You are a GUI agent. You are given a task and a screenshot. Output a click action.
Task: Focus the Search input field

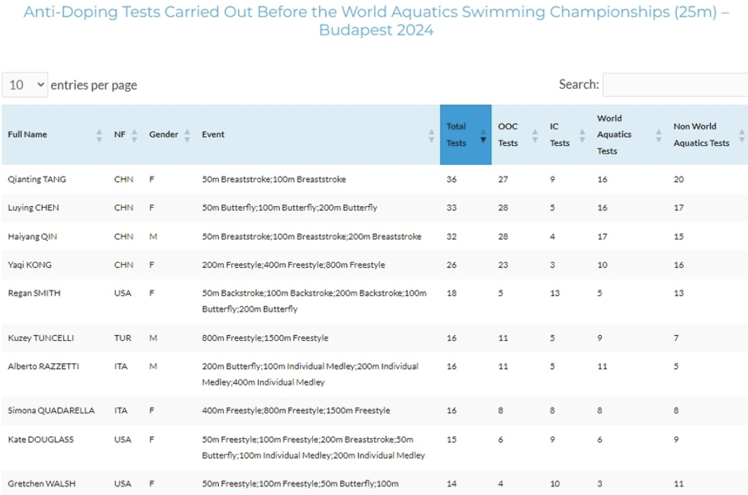(675, 85)
